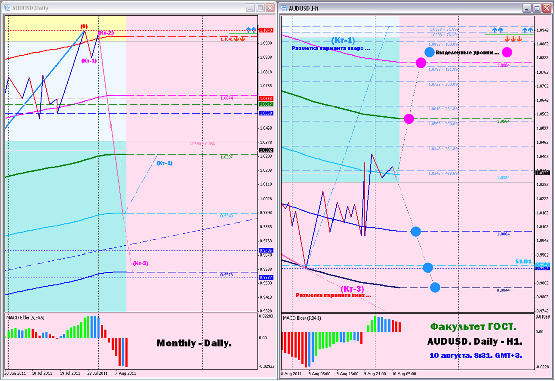
Task: Click the '9 Aug 21:00' time on H1 axis
Action: coord(375,373)
